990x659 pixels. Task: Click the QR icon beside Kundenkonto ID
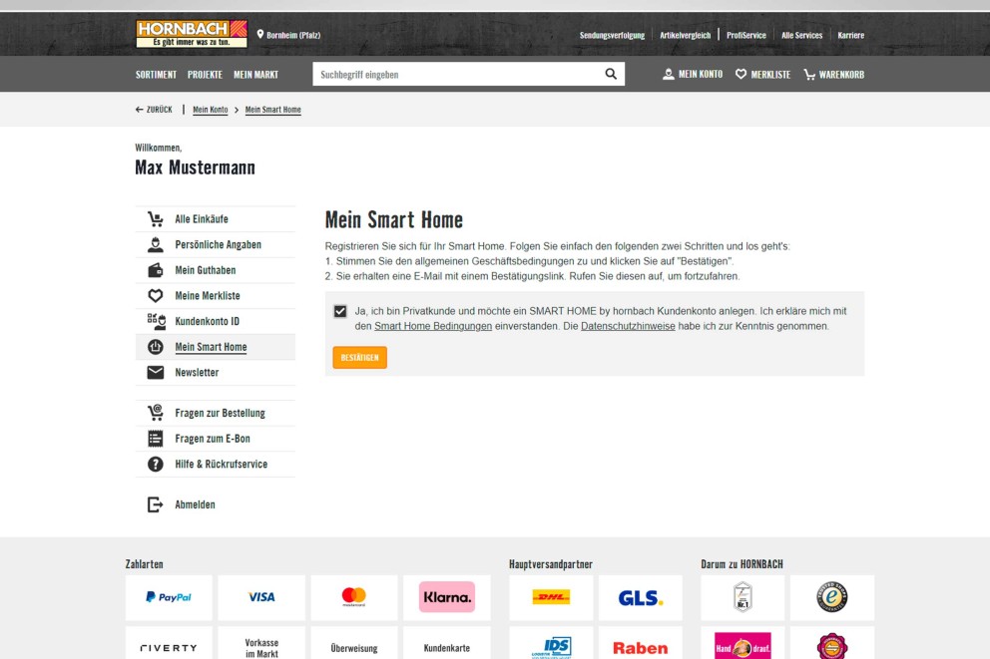tap(156, 321)
